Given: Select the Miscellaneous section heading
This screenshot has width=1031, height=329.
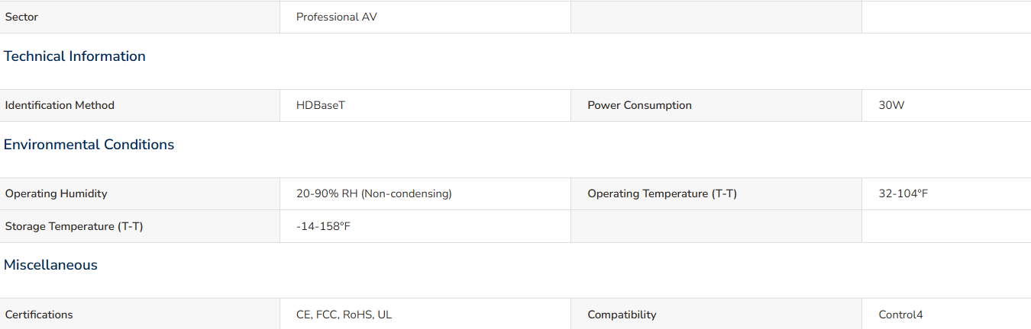Looking at the screenshot, I should pyautogui.click(x=50, y=265).
